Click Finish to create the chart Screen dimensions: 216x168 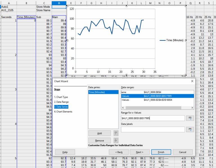click(161, 152)
